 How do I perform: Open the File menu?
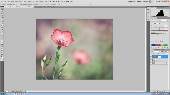pos(5,2)
